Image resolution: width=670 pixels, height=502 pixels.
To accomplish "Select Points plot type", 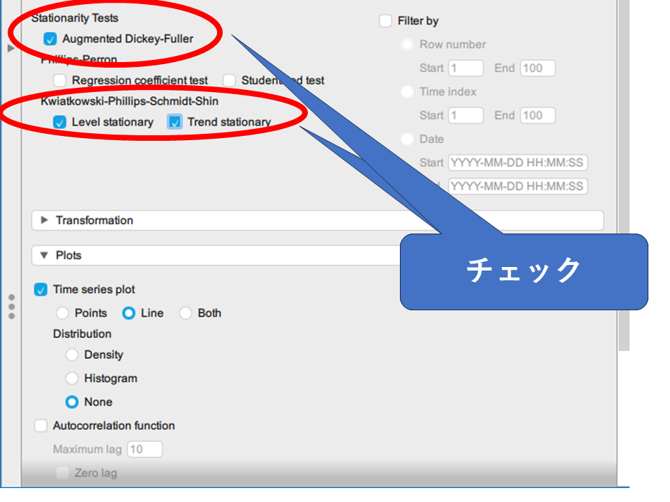I will point(63,313).
